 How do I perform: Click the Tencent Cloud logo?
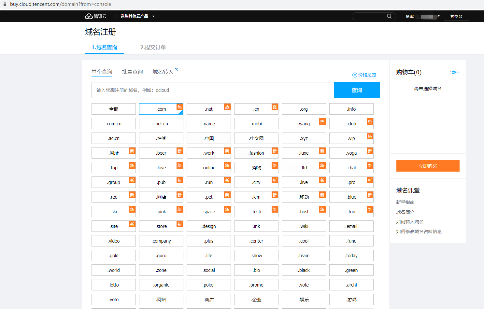click(95, 16)
